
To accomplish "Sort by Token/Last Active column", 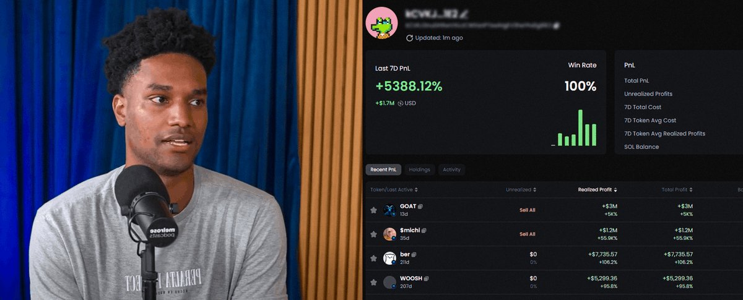I will point(394,190).
